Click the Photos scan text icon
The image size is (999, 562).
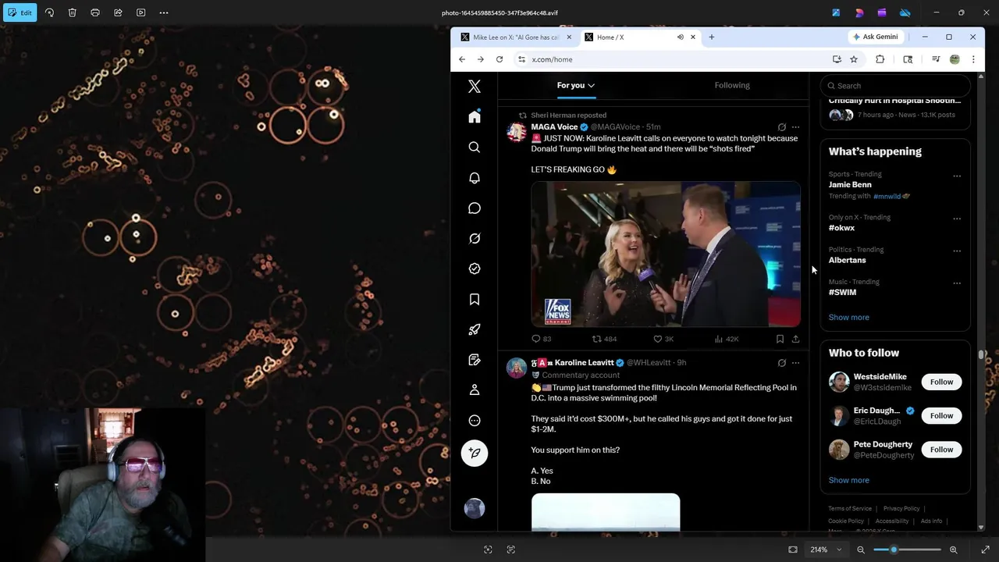(511, 550)
